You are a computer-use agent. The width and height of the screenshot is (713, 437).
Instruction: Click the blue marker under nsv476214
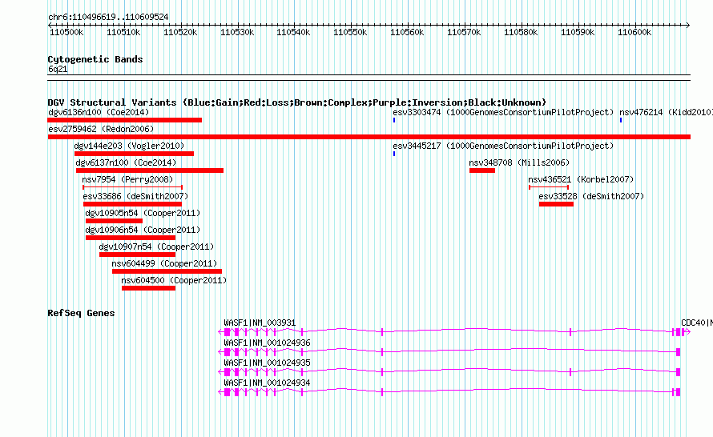(x=621, y=120)
